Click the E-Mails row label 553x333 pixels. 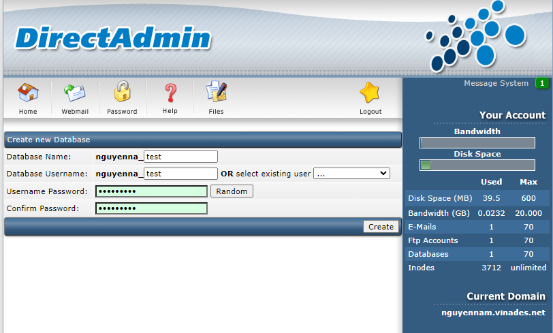[422, 227]
